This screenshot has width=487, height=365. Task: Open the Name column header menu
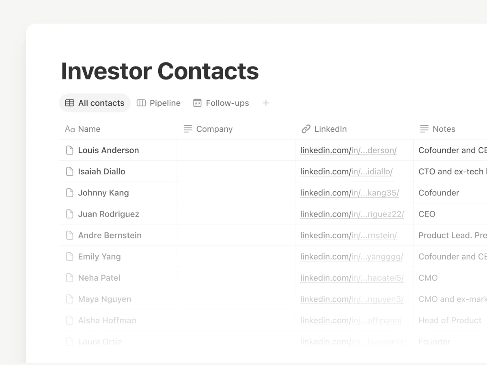click(89, 129)
